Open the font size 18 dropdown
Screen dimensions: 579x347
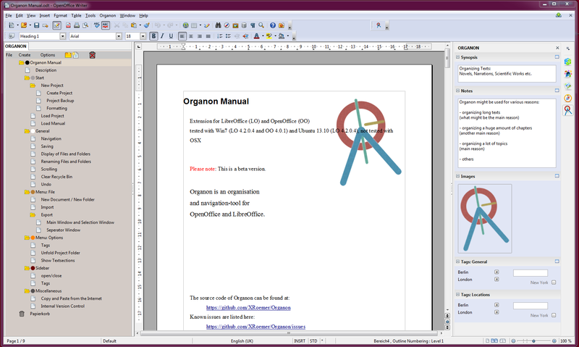pos(143,36)
